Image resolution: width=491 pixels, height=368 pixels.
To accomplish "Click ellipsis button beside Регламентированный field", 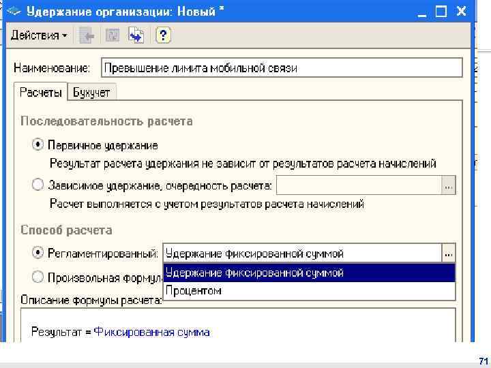I will tap(449, 253).
